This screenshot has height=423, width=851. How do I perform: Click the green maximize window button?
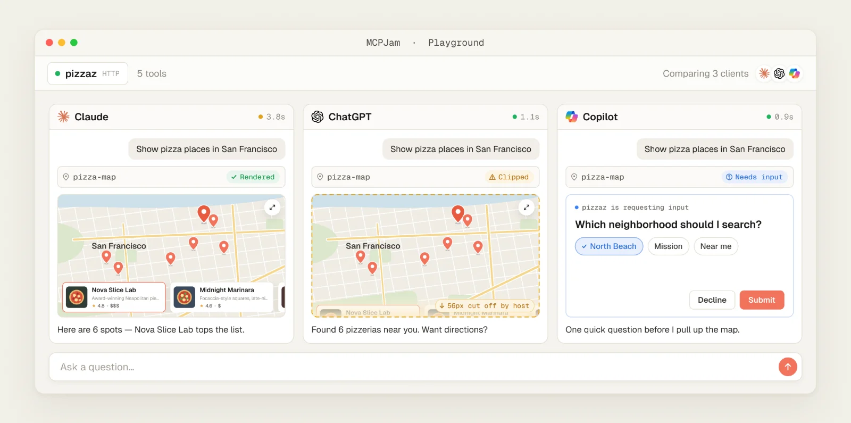point(74,43)
